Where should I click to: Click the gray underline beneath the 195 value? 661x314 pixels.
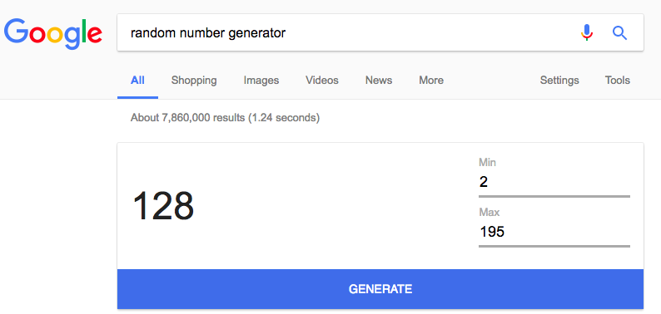coord(554,246)
